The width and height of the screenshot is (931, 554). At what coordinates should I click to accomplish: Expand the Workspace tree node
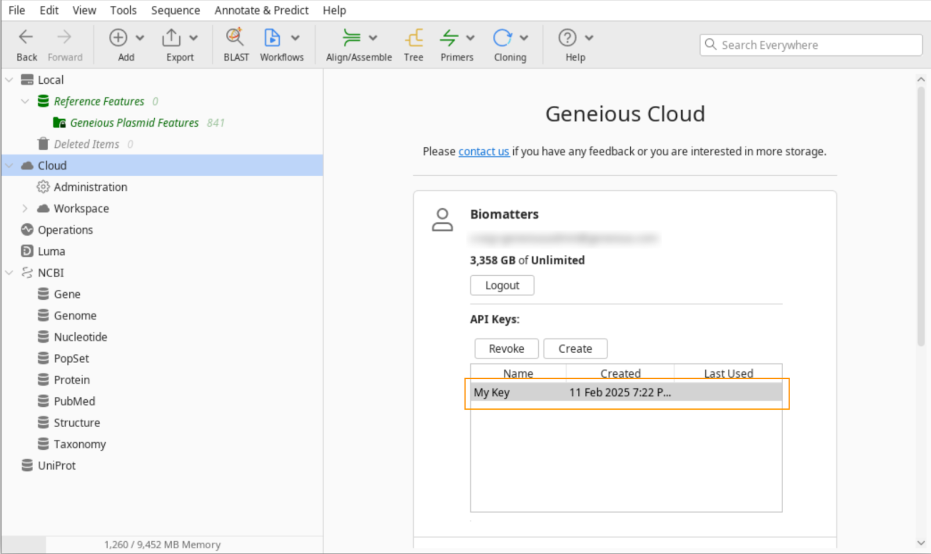click(x=24, y=208)
